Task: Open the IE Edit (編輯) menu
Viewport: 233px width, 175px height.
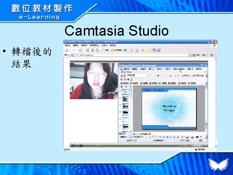Action: pyautogui.click(x=76, y=45)
